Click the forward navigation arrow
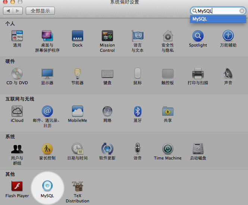 pyautogui.click(x=18, y=11)
